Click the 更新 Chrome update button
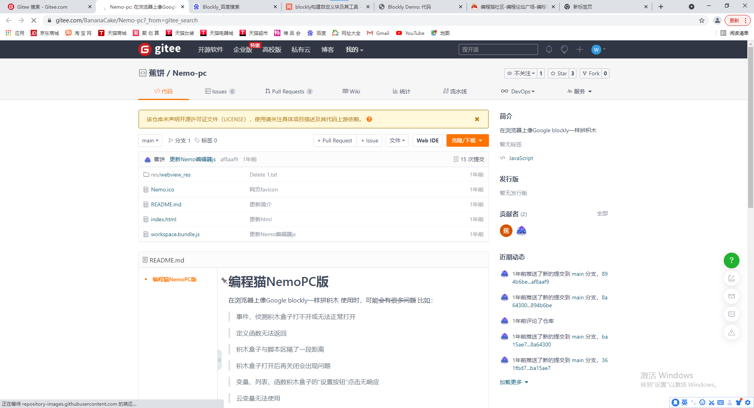Image resolution: width=754 pixels, height=408 pixels. click(x=738, y=20)
